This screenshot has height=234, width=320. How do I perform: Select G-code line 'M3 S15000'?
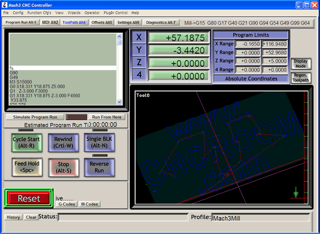point(21,82)
